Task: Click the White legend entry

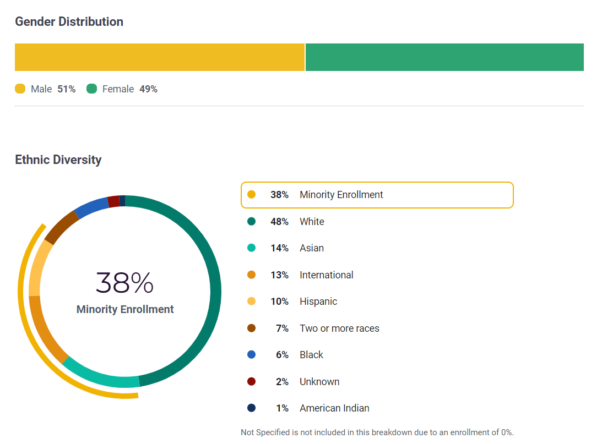Action: 312,222
